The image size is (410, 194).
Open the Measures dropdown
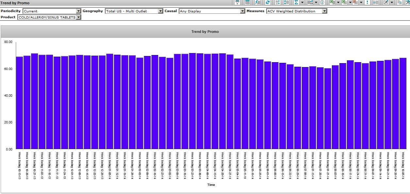coord(324,11)
